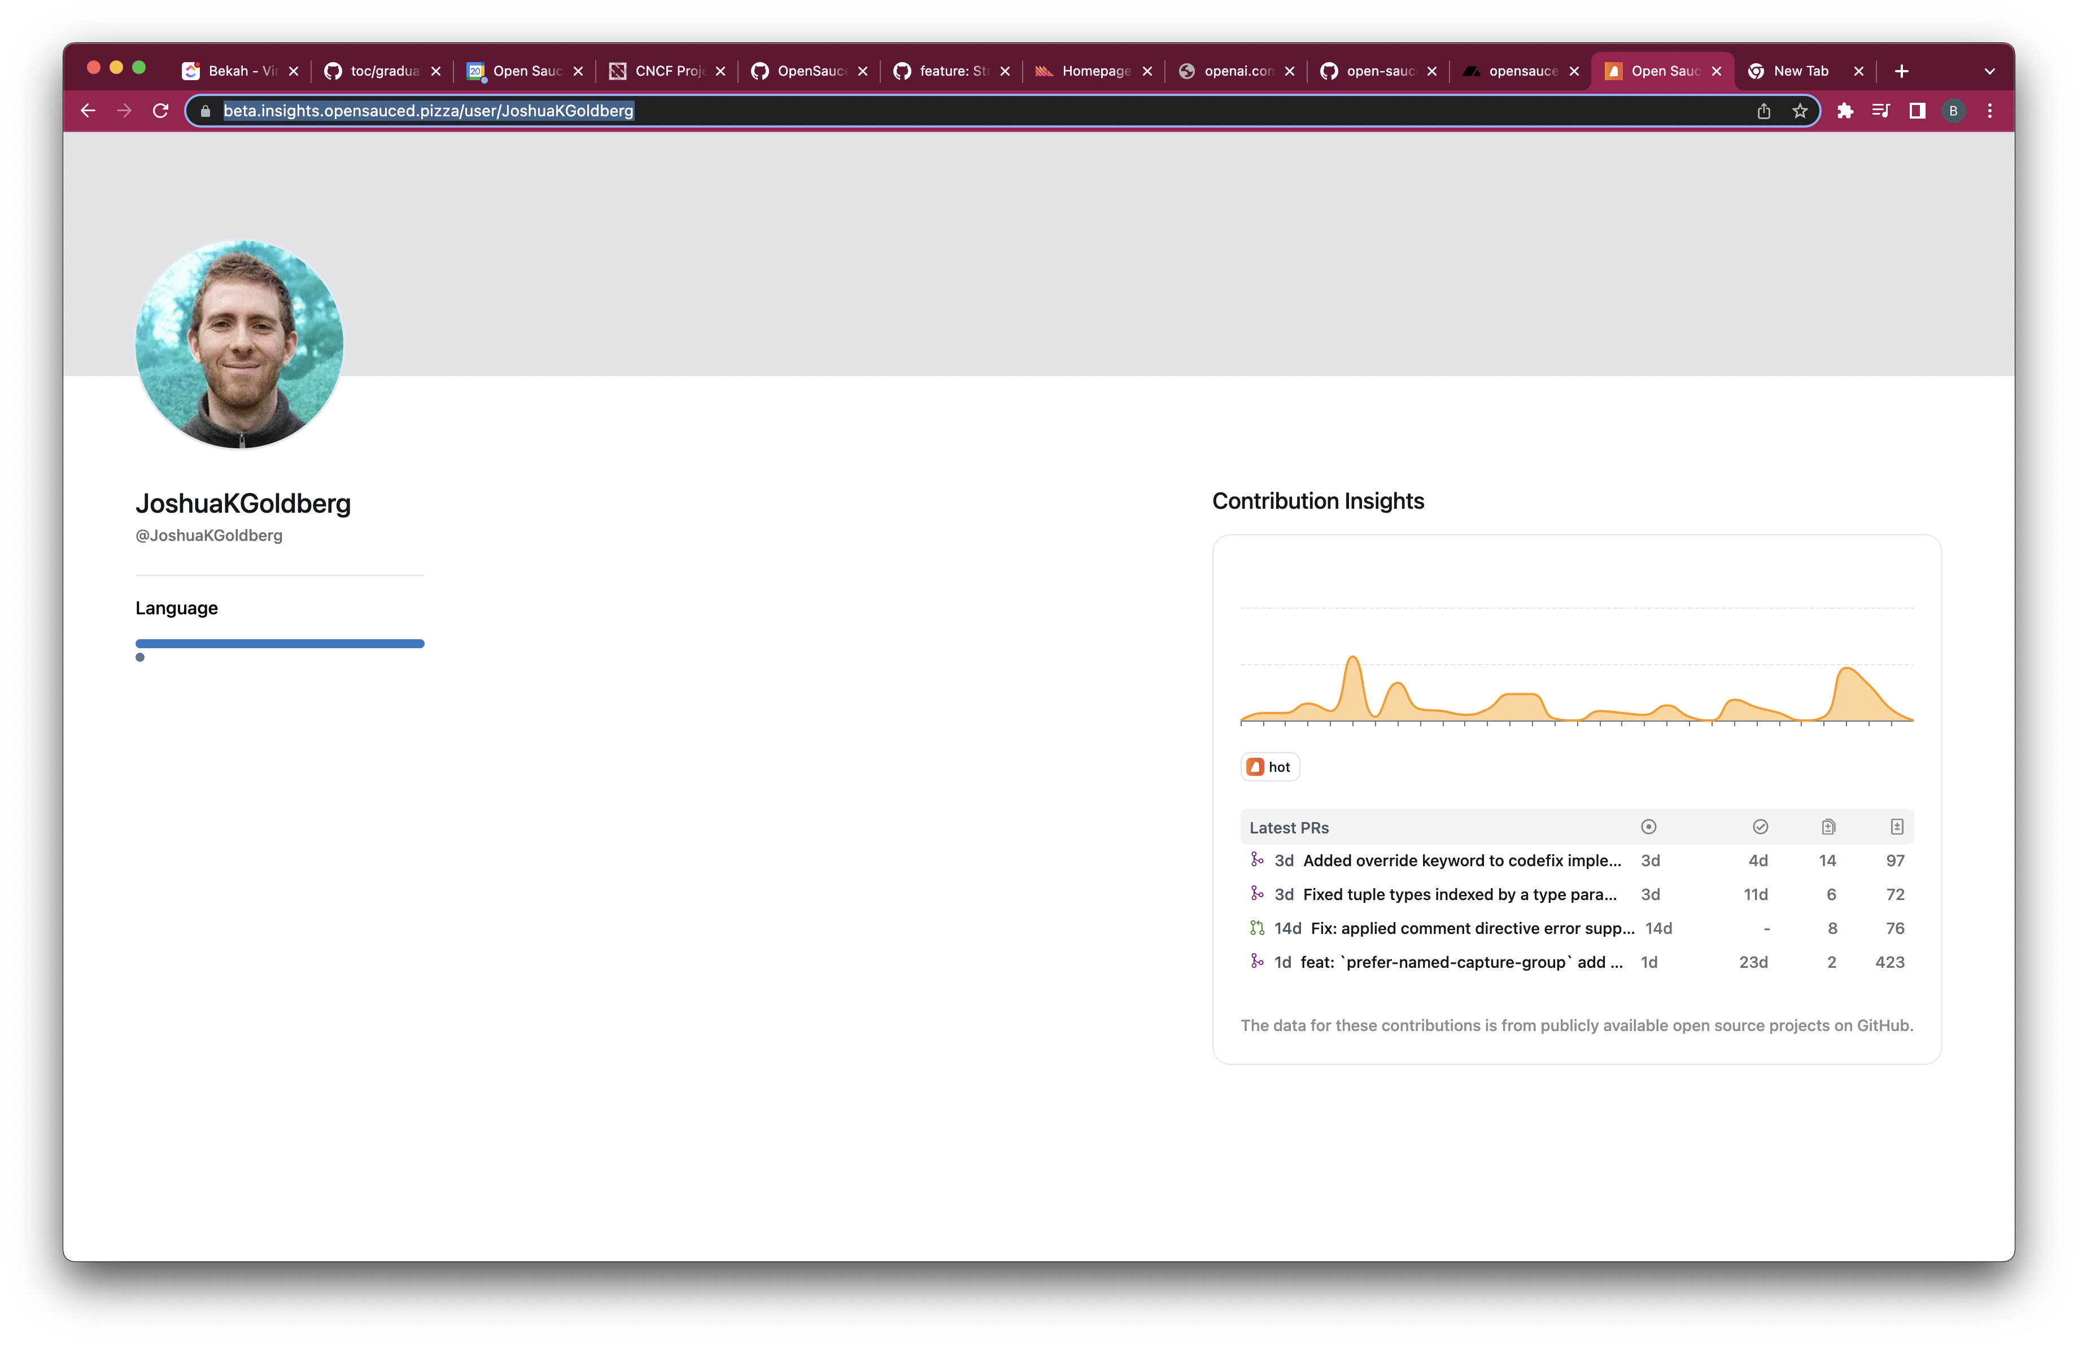Click the merged PR icon for 'prefer-named-capture-group'

[x=1256, y=961]
